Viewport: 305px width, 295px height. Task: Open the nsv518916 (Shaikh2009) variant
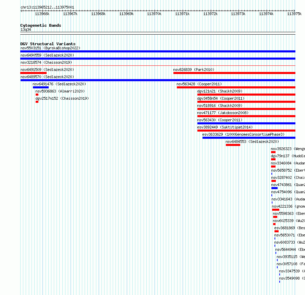tap(220, 106)
